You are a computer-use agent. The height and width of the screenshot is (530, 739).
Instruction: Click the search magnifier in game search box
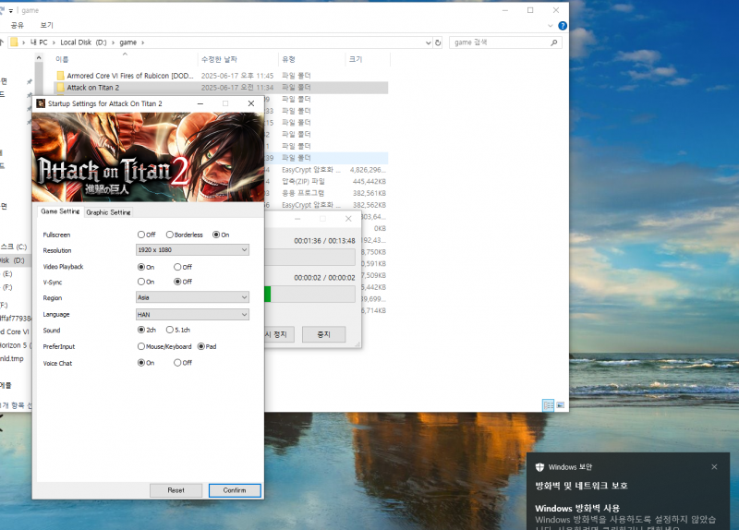pos(553,42)
